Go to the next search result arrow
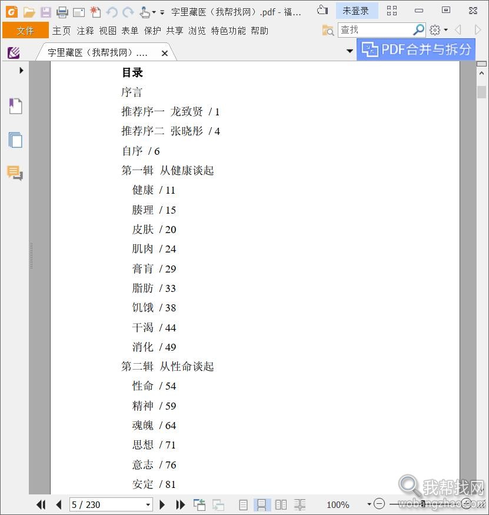Screen dimensions: 489x515 [478, 30]
